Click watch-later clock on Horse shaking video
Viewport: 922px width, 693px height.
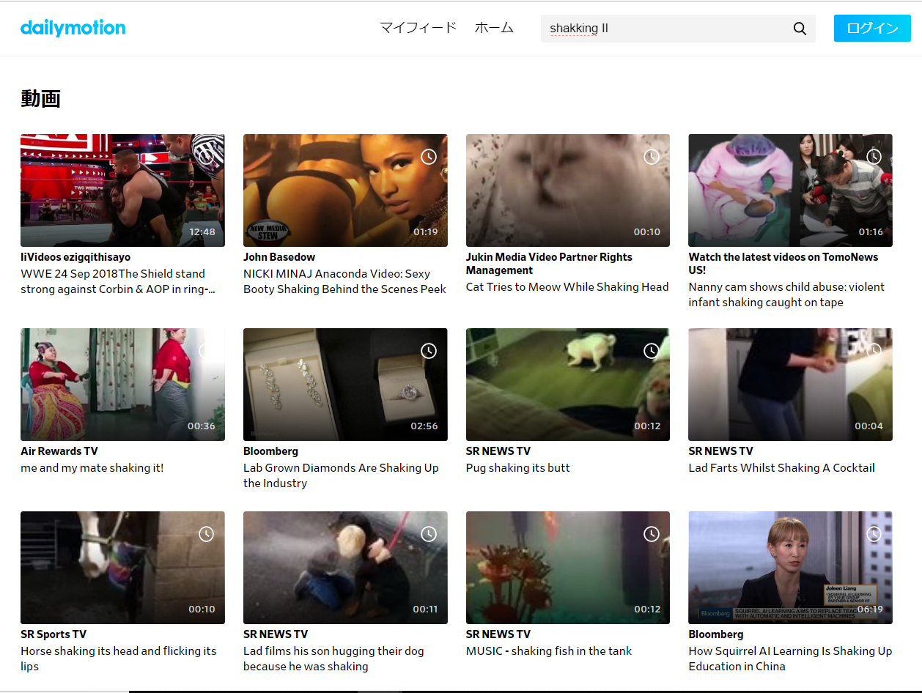pos(207,534)
